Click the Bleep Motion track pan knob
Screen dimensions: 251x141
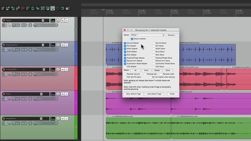(x=58, y=119)
